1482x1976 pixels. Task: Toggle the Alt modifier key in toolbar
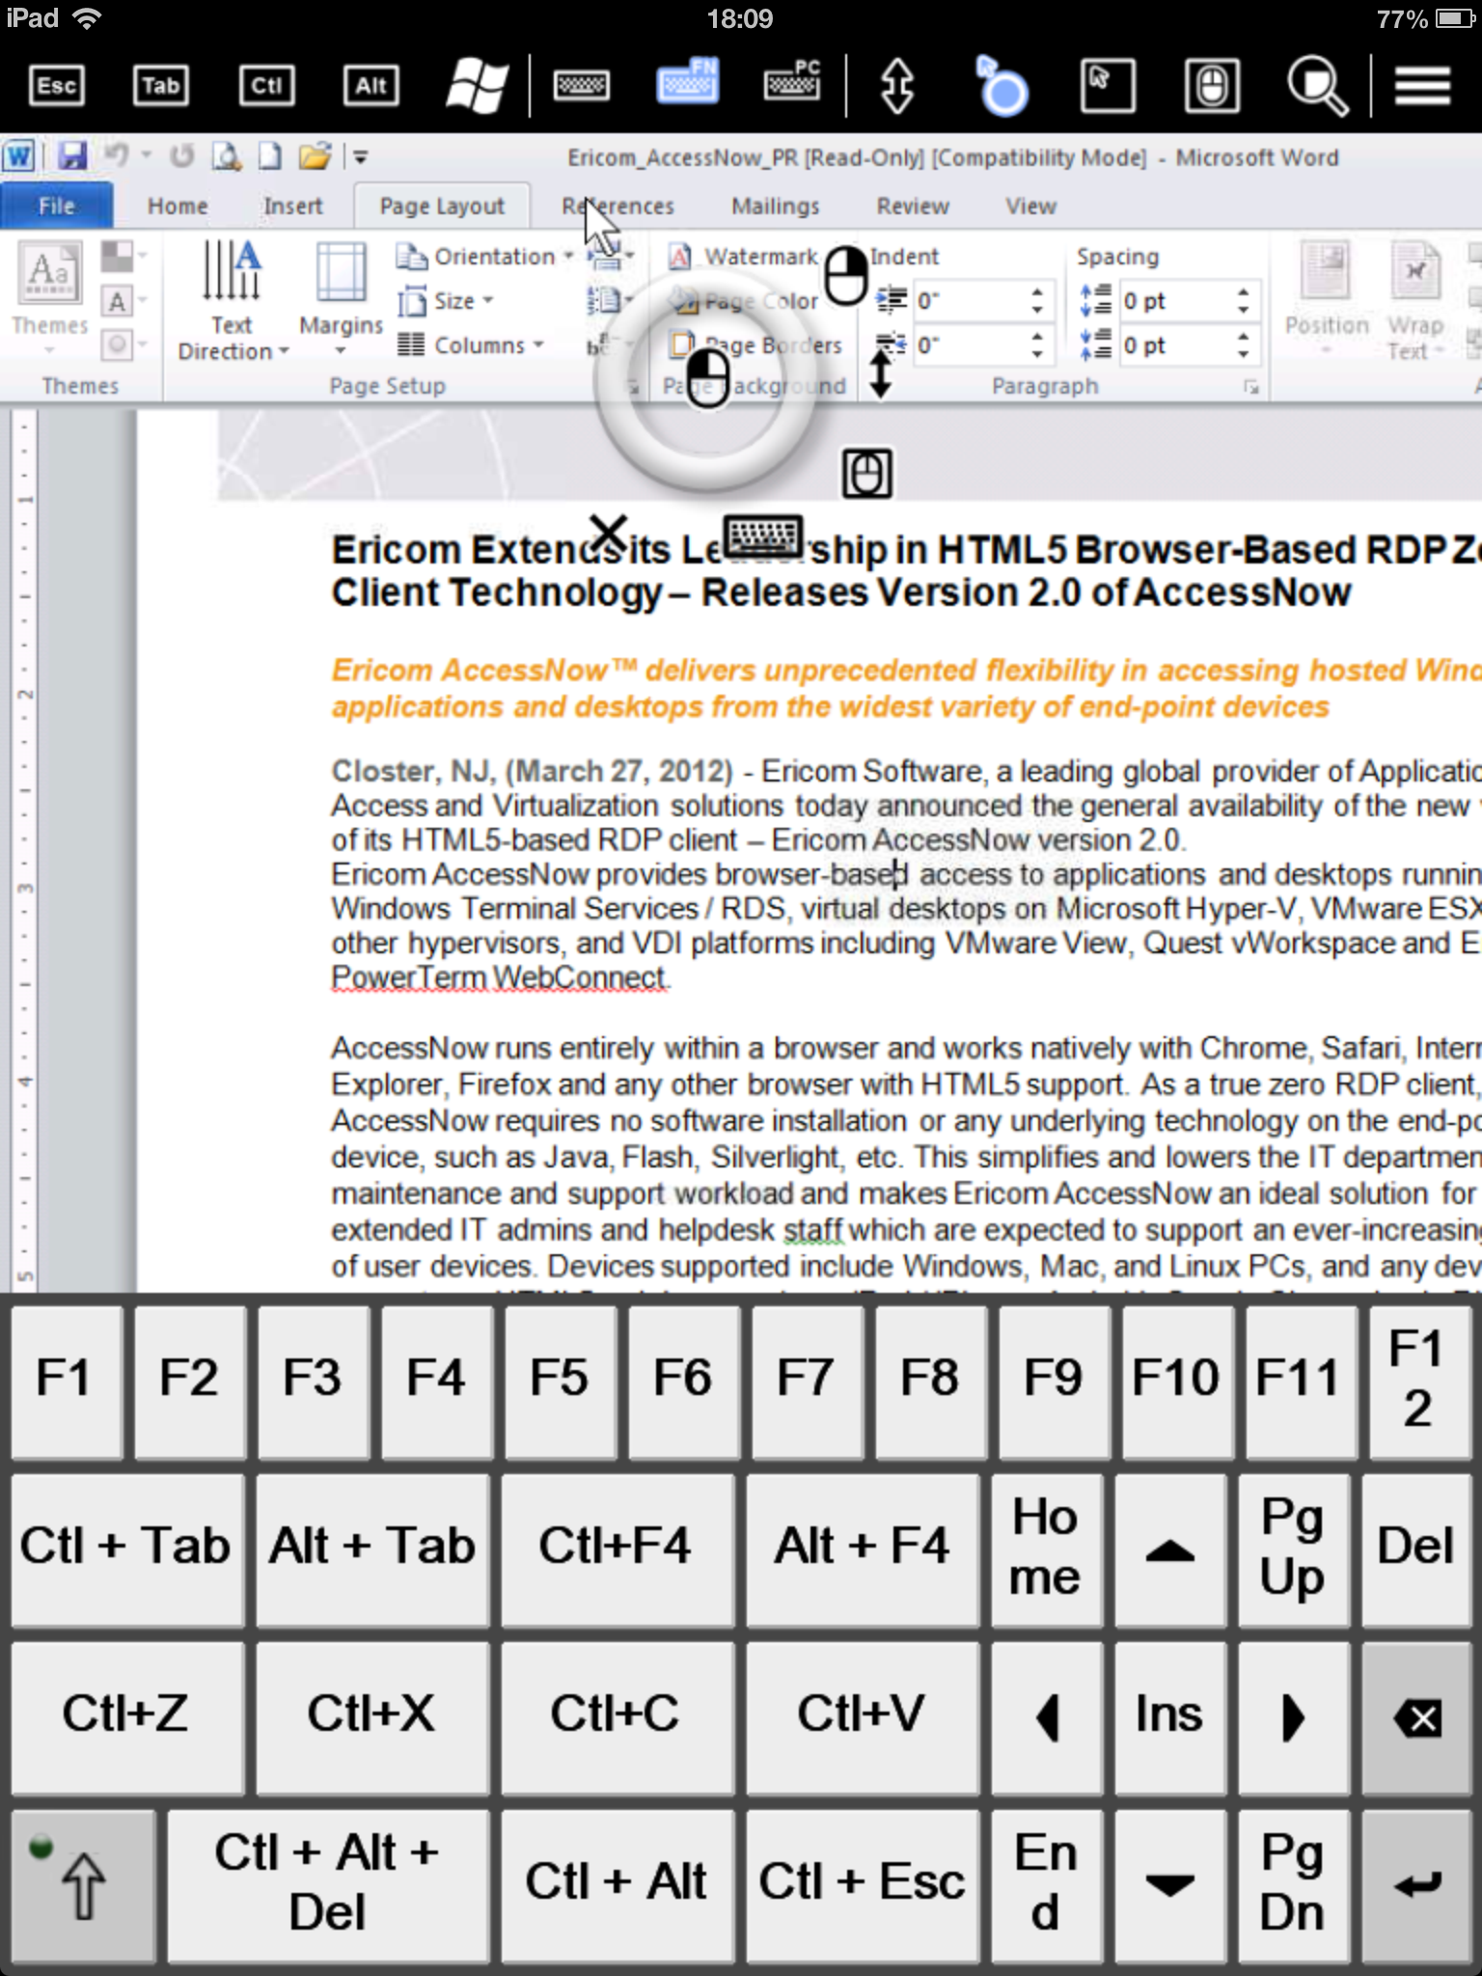click(370, 86)
